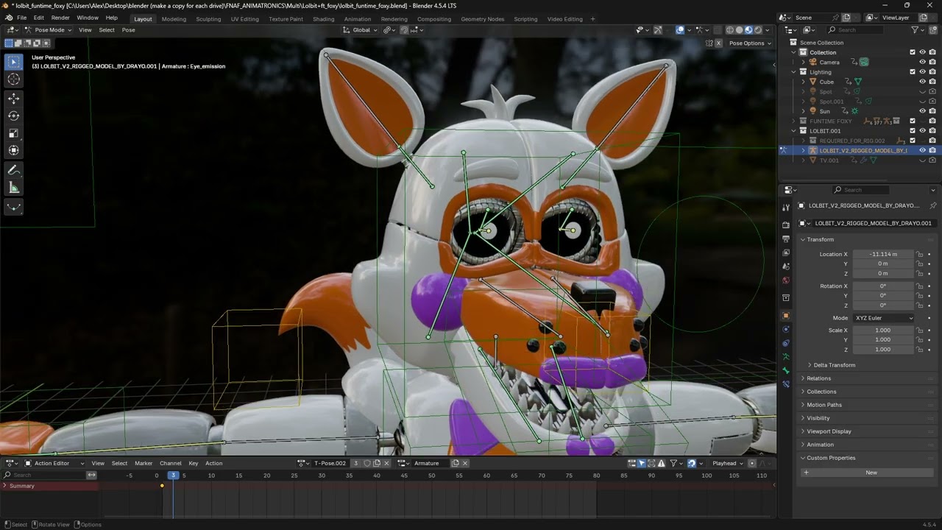Screen dimensions: 942x530
Task: Open the World properties tab
Action: [x=786, y=280]
